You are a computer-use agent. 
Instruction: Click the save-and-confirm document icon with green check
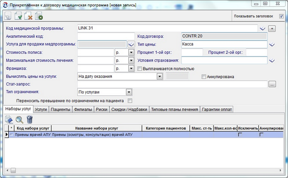coord(18,16)
